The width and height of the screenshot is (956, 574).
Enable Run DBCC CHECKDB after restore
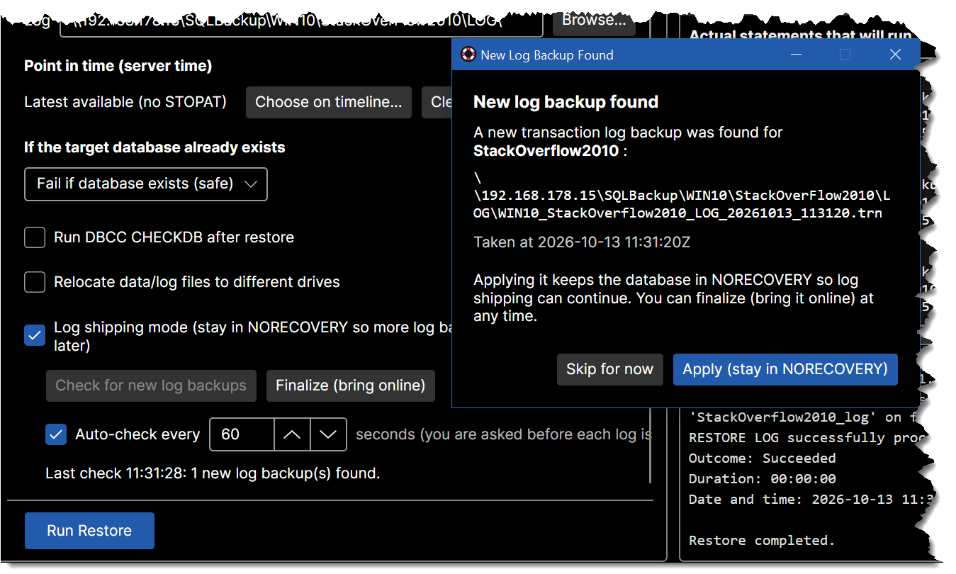pyautogui.click(x=35, y=237)
